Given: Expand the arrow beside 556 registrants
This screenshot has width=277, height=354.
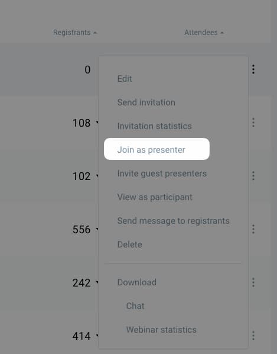Looking at the screenshot, I should [x=97, y=229].
